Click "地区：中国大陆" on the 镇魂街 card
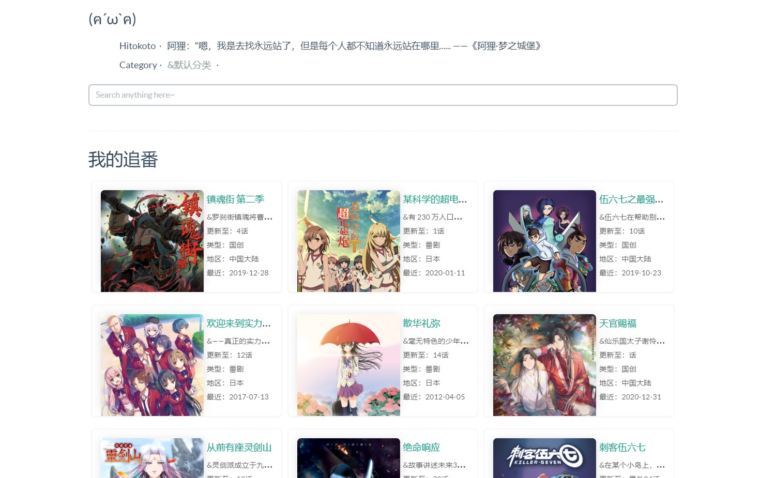776x478 pixels. pos(233,259)
